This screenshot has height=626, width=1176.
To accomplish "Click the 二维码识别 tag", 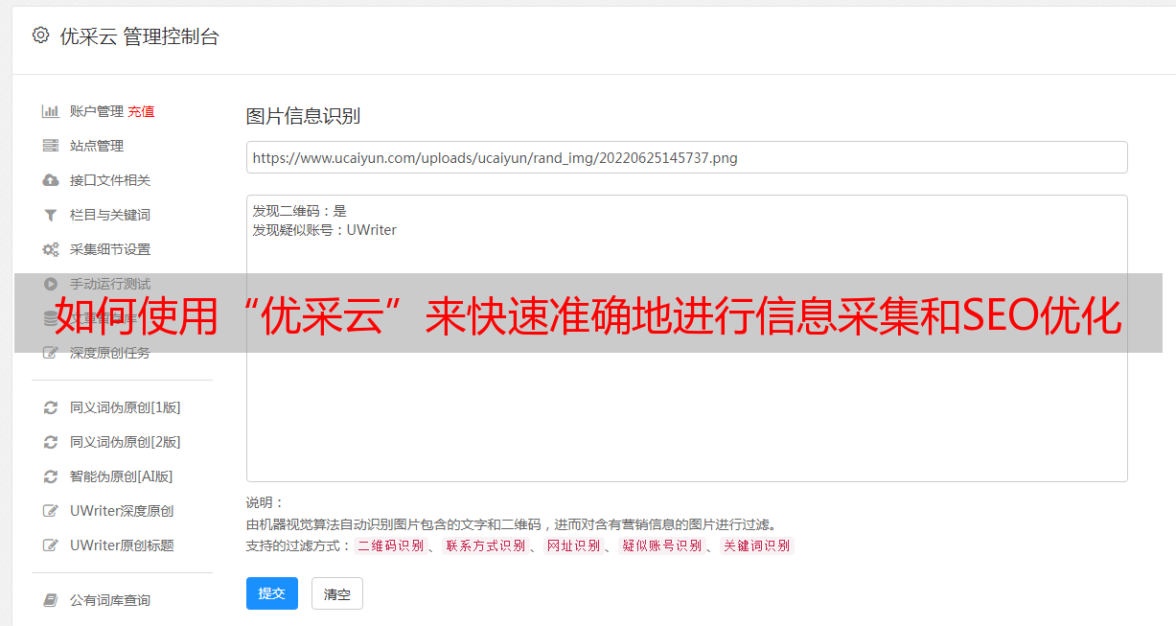I will 390,545.
